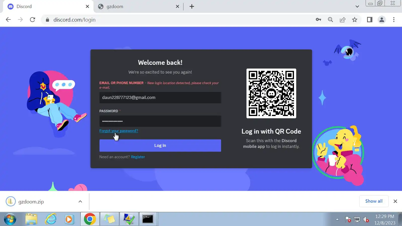The height and width of the screenshot is (226, 402).
Task: Click the browser forward arrow
Action: 20,20
